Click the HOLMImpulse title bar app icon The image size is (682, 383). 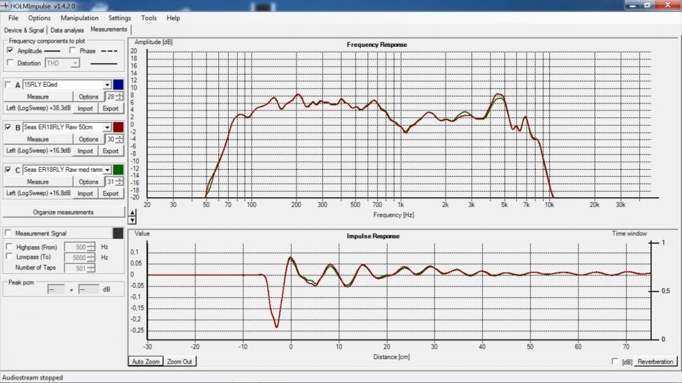(x=5, y=6)
